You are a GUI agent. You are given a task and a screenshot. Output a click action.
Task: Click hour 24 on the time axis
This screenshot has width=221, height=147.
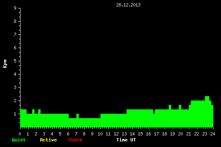[213, 134]
